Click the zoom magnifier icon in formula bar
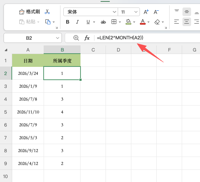 click(76, 38)
